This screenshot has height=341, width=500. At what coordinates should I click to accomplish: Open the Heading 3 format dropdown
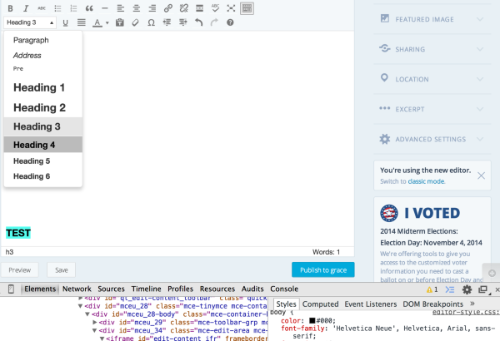coord(30,22)
